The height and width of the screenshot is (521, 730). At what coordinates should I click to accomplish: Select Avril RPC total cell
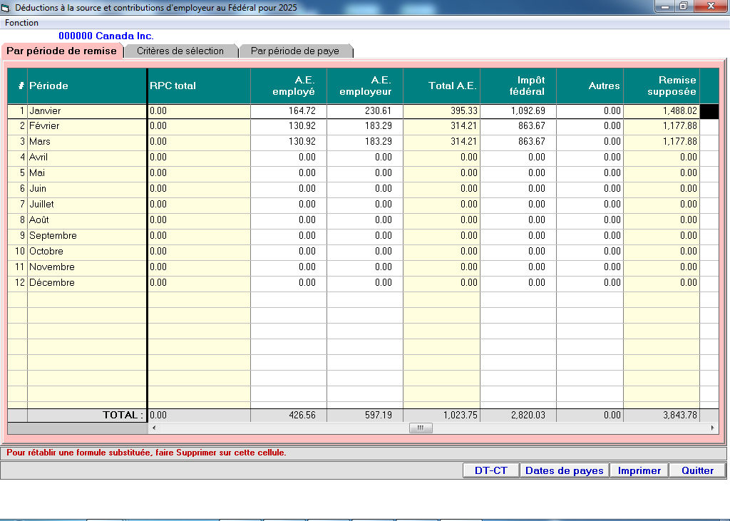point(198,158)
